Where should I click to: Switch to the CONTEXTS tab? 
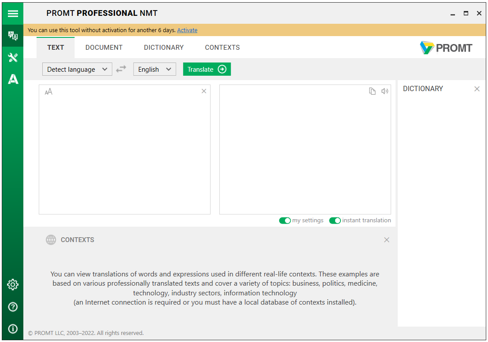(222, 48)
